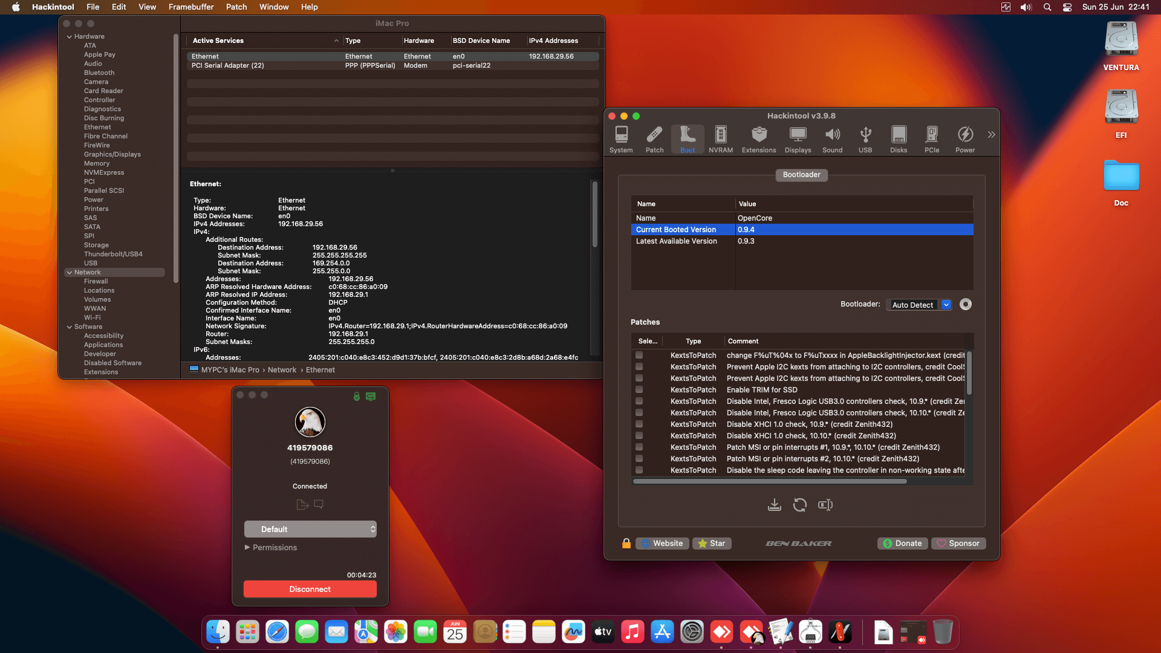Viewport: 1161px width, 653px height.
Task: Check Disable XHCI 1.0 check 10.9 patch
Action: [639, 424]
